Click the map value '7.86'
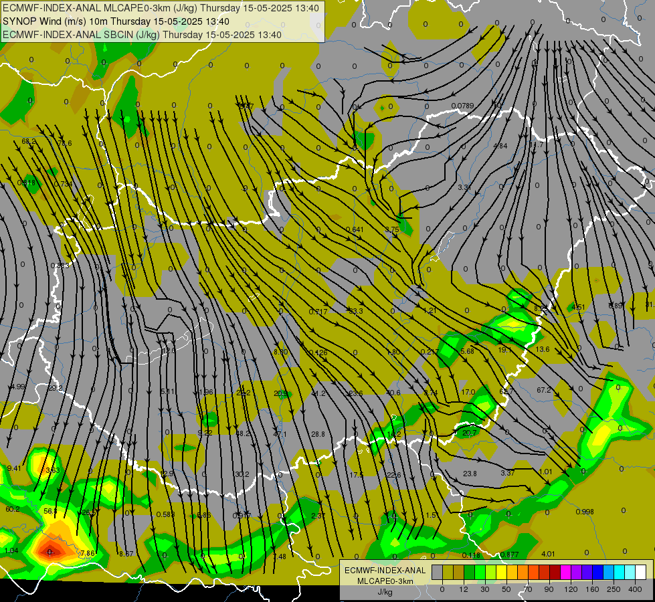Viewport: 655px width, 602px height. [x=87, y=554]
